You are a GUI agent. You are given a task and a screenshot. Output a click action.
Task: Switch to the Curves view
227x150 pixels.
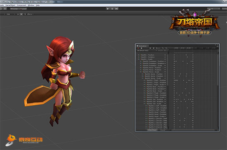pos(163,130)
